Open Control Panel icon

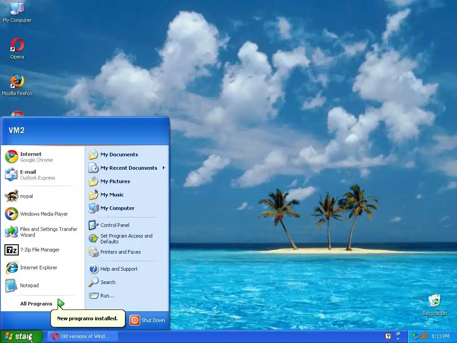point(94,225)
